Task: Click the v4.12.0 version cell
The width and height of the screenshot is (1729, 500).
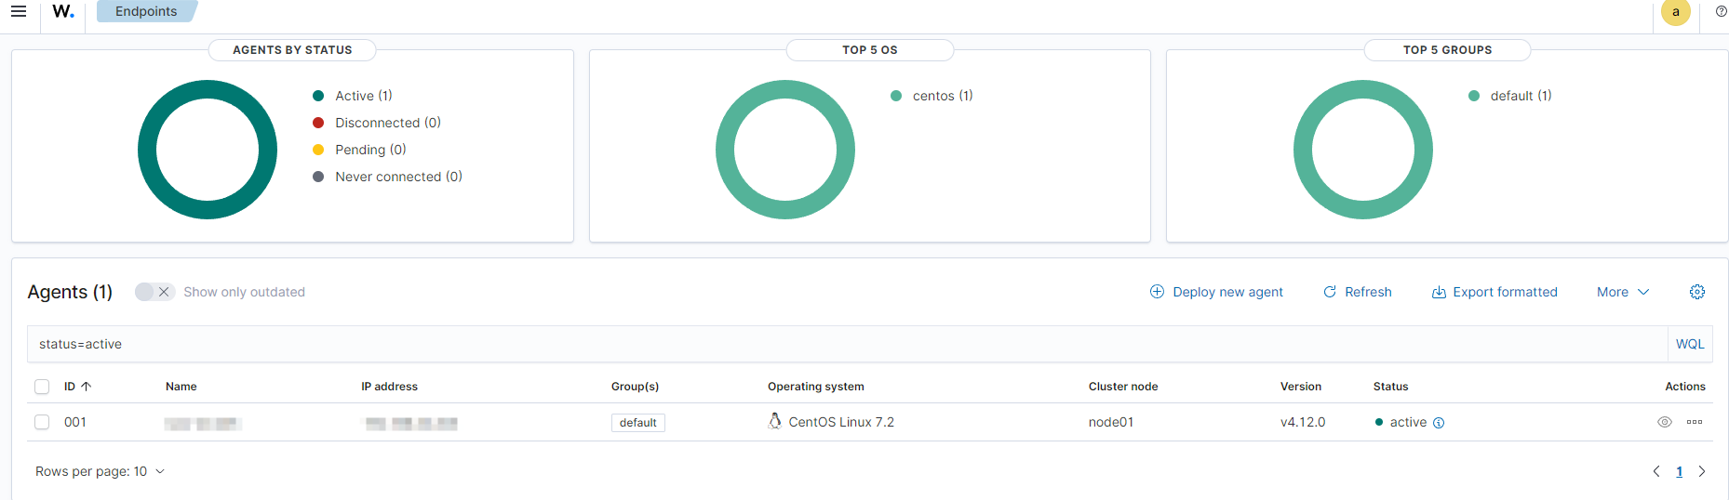Action: [1303, 422]
